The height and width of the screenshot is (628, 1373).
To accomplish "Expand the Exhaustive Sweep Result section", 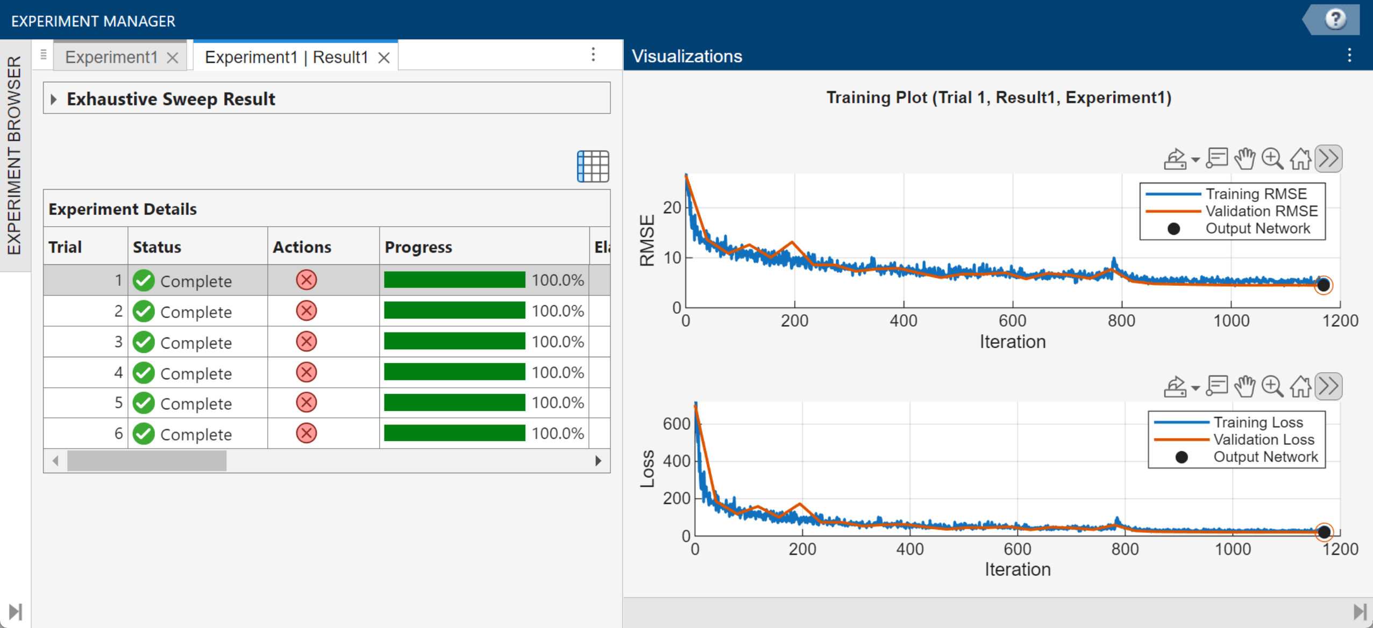I will point(54,98).
